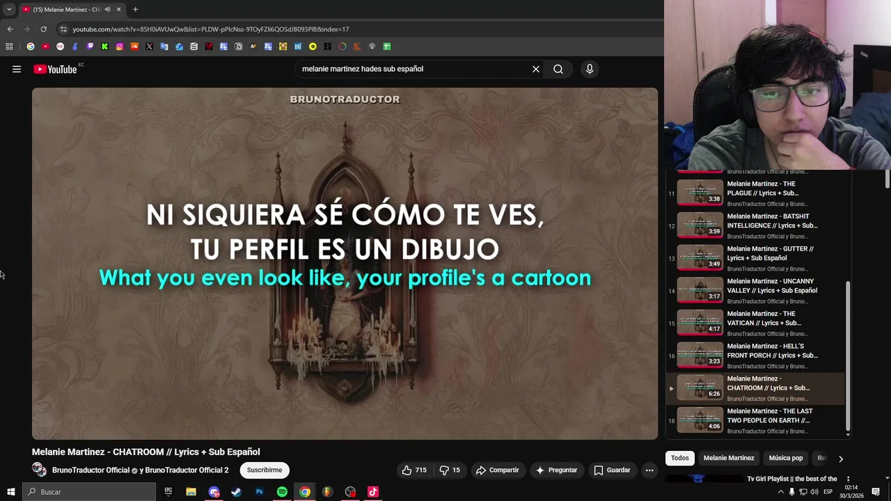Run the search with magnifier button

point(558,69)
